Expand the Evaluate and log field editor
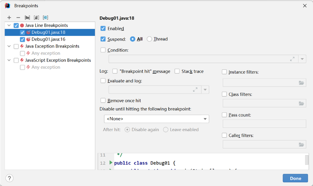This screenshot has width=313, height=186. (x=195, y=90)
